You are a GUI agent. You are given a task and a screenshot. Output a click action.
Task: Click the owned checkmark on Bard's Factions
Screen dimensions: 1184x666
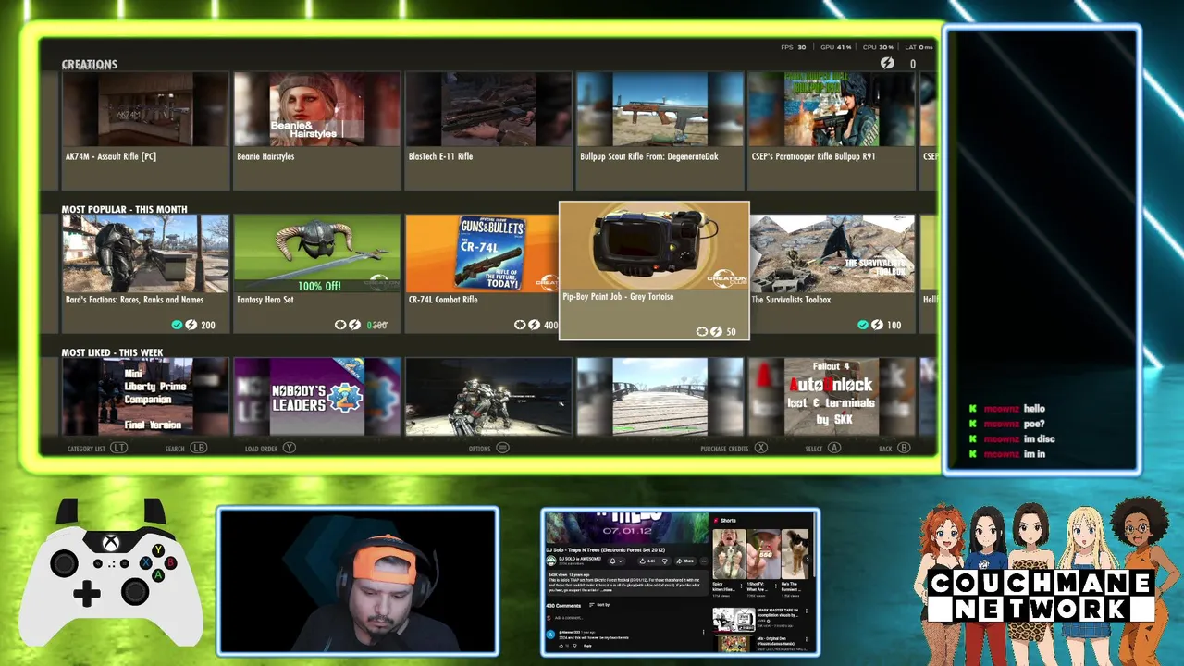pyautogui.click(x=177, y=325)
